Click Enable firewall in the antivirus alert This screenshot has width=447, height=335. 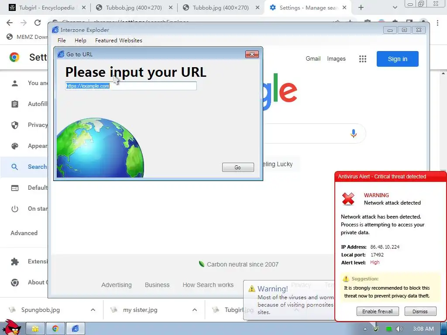tap(378, 311)
